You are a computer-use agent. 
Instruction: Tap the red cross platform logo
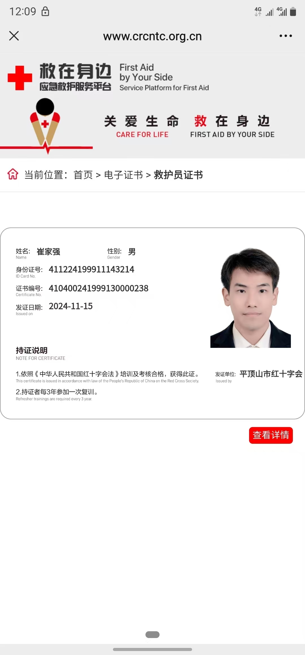point(20,78)
